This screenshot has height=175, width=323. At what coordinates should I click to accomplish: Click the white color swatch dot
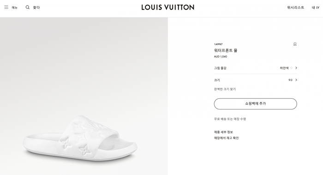point(291,68)
